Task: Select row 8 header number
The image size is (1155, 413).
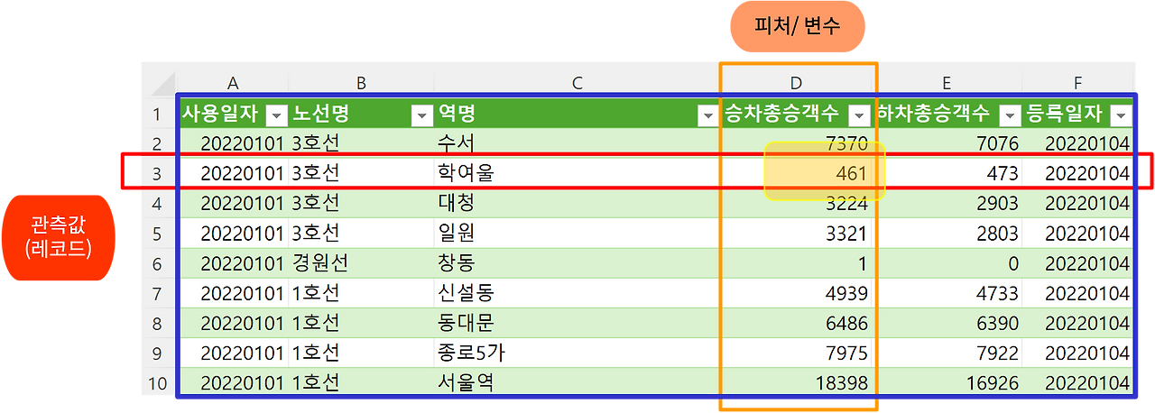Action: coord(157,323)
